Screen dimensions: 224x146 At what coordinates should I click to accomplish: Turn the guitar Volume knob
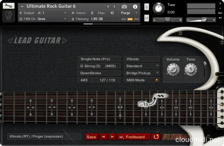(x=173, y=69)
